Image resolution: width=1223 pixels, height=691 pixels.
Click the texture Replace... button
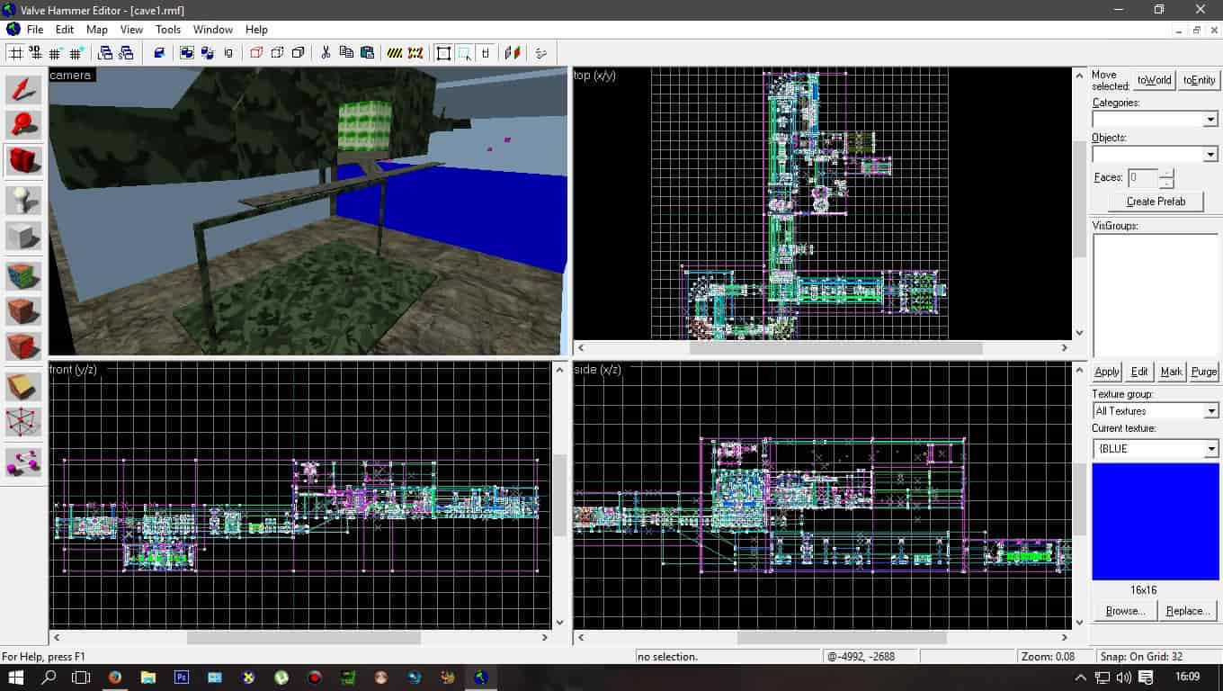(x=1187, y=611)
